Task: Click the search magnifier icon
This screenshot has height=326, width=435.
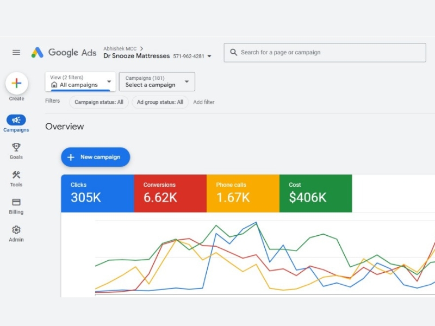Action: click(x=234, y=52)
